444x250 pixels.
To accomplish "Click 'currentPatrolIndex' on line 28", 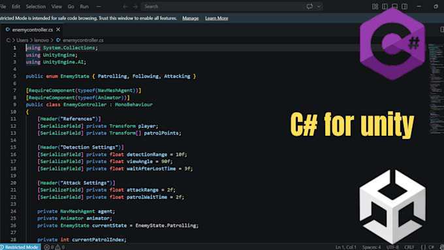I will 98,240.
